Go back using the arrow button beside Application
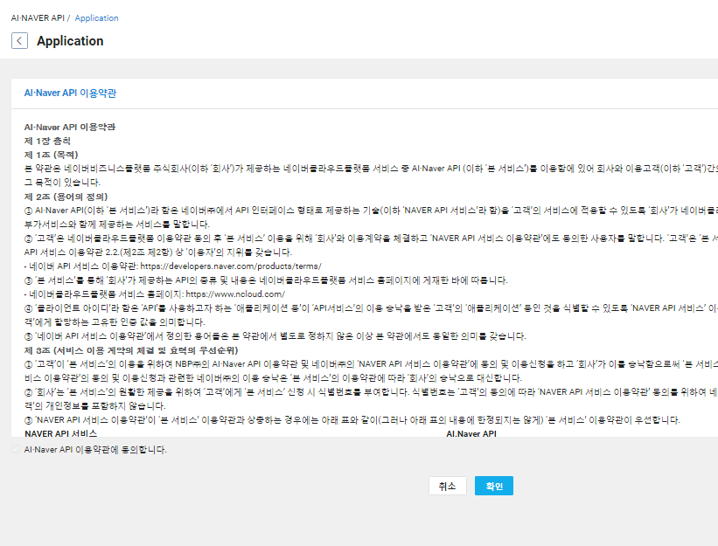 [19, 41]
